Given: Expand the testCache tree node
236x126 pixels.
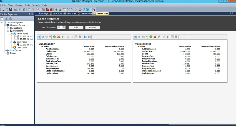Looking at the screenshot, I should tap(8, 28).
